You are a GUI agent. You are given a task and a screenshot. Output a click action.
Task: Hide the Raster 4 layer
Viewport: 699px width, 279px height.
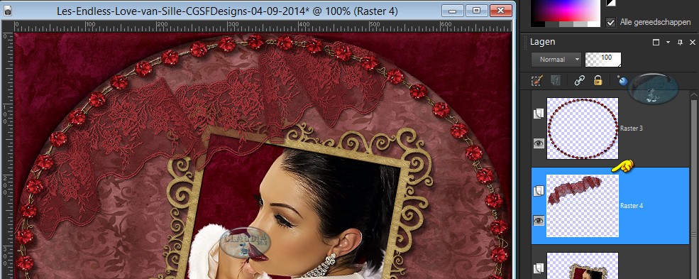539,220
